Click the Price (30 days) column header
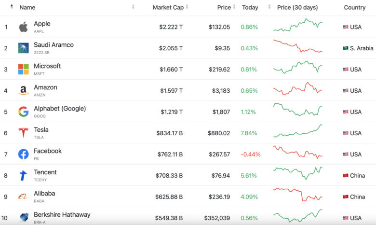Viewport: 376px width, 225px height. point(297,7)
